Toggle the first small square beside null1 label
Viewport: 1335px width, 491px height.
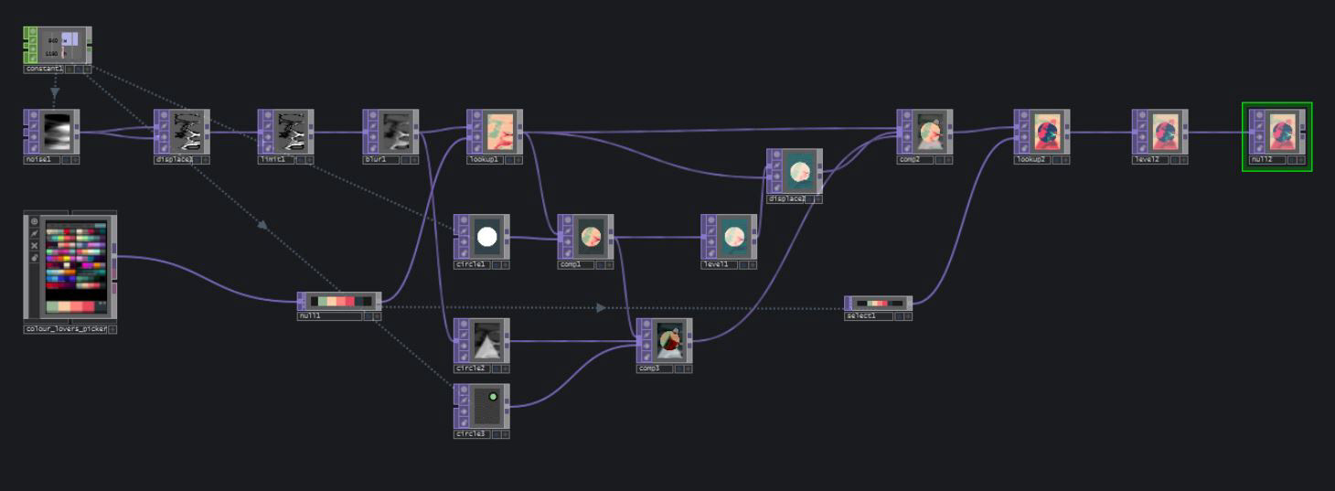(368, 316)
